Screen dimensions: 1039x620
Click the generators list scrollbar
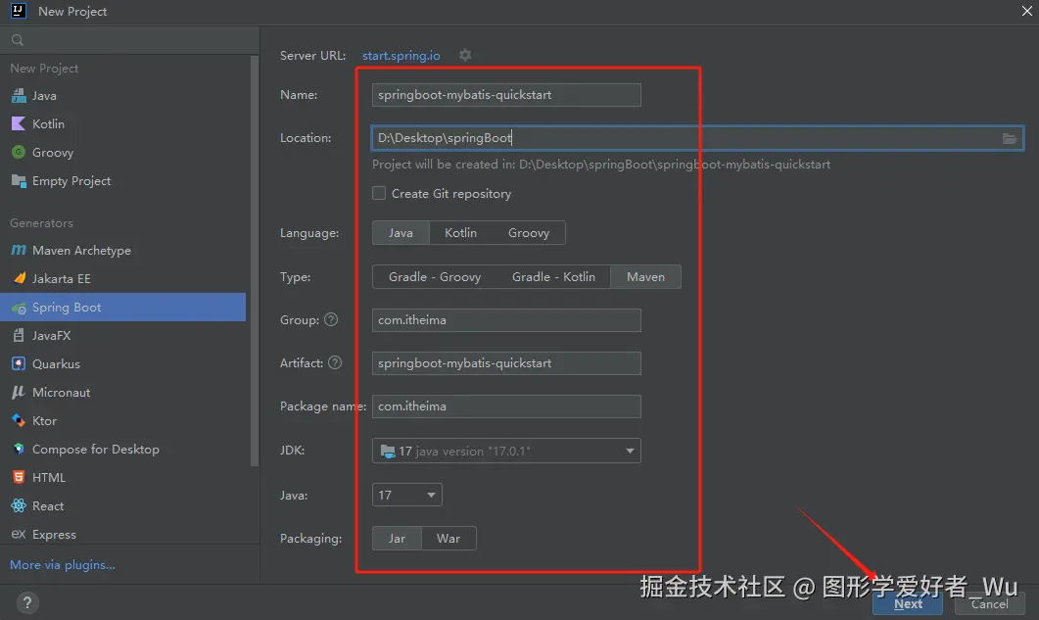coord(255,261)
